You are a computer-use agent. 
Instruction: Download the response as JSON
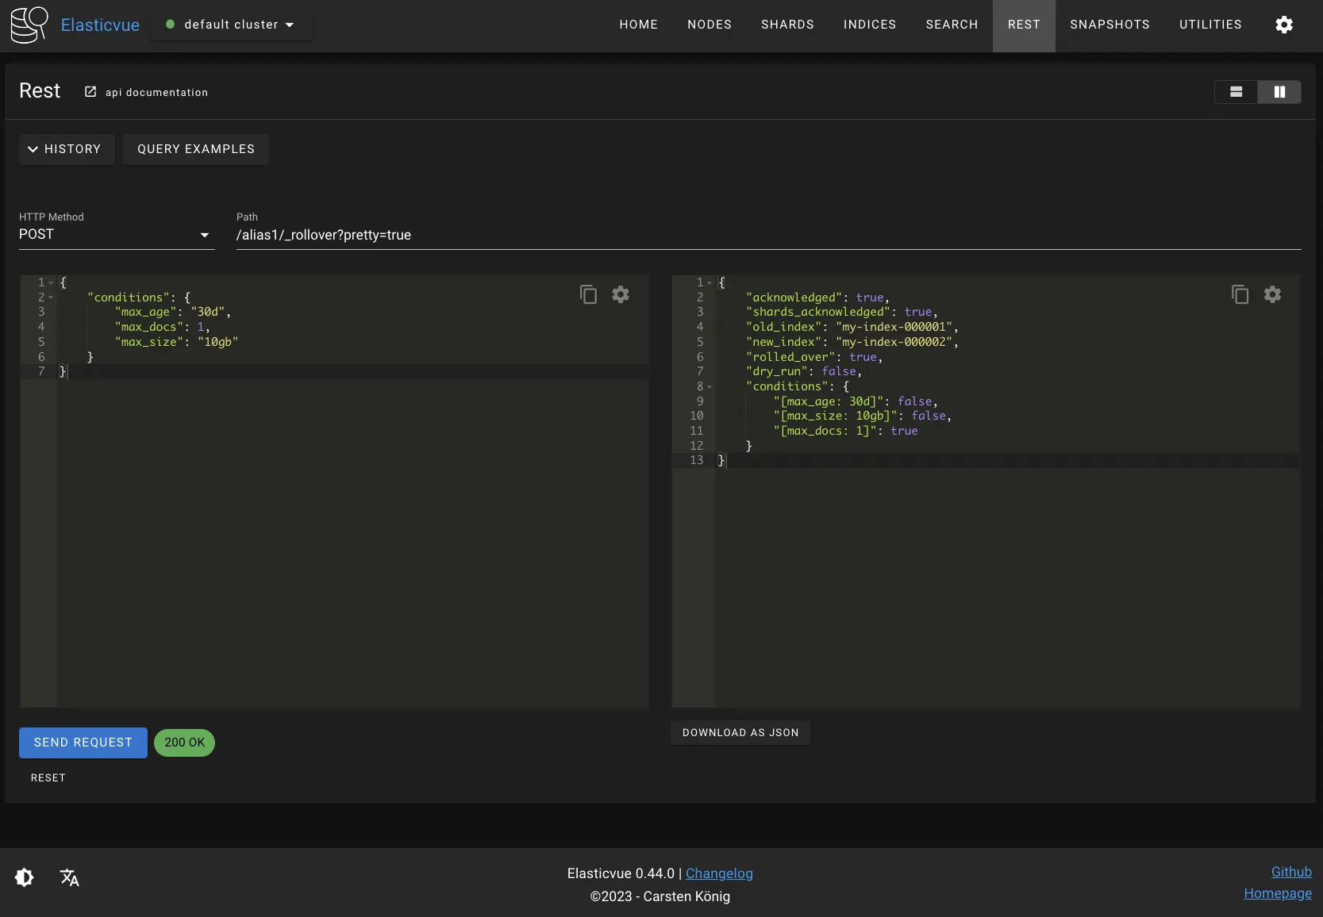click(740, 733)
